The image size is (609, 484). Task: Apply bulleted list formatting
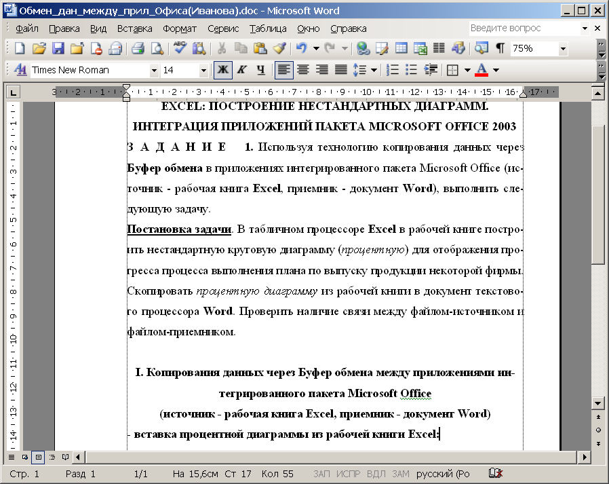(x=411, y=70)
